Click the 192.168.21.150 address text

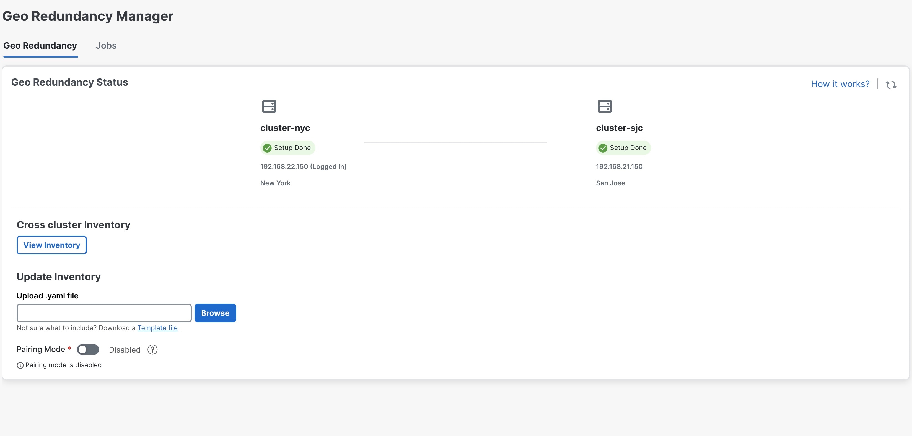(619, 167)
